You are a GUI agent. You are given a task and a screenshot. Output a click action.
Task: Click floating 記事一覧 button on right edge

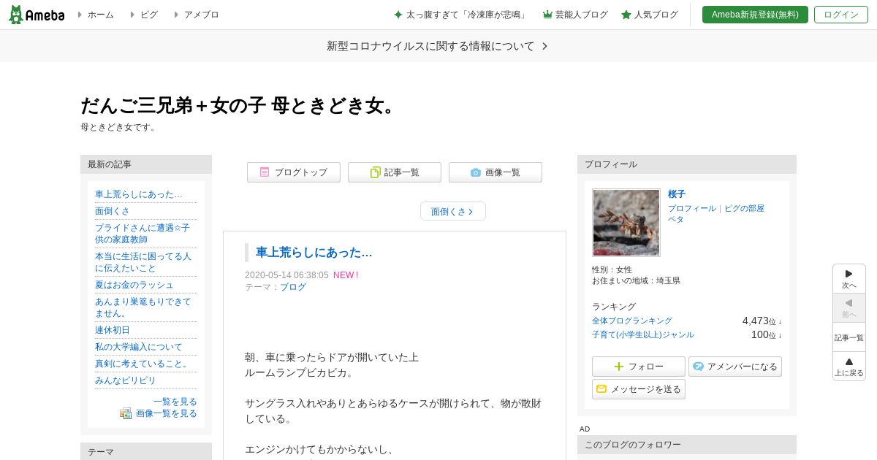tap(849, 337)
